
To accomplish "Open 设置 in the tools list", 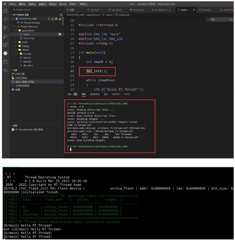I will 16,90.
